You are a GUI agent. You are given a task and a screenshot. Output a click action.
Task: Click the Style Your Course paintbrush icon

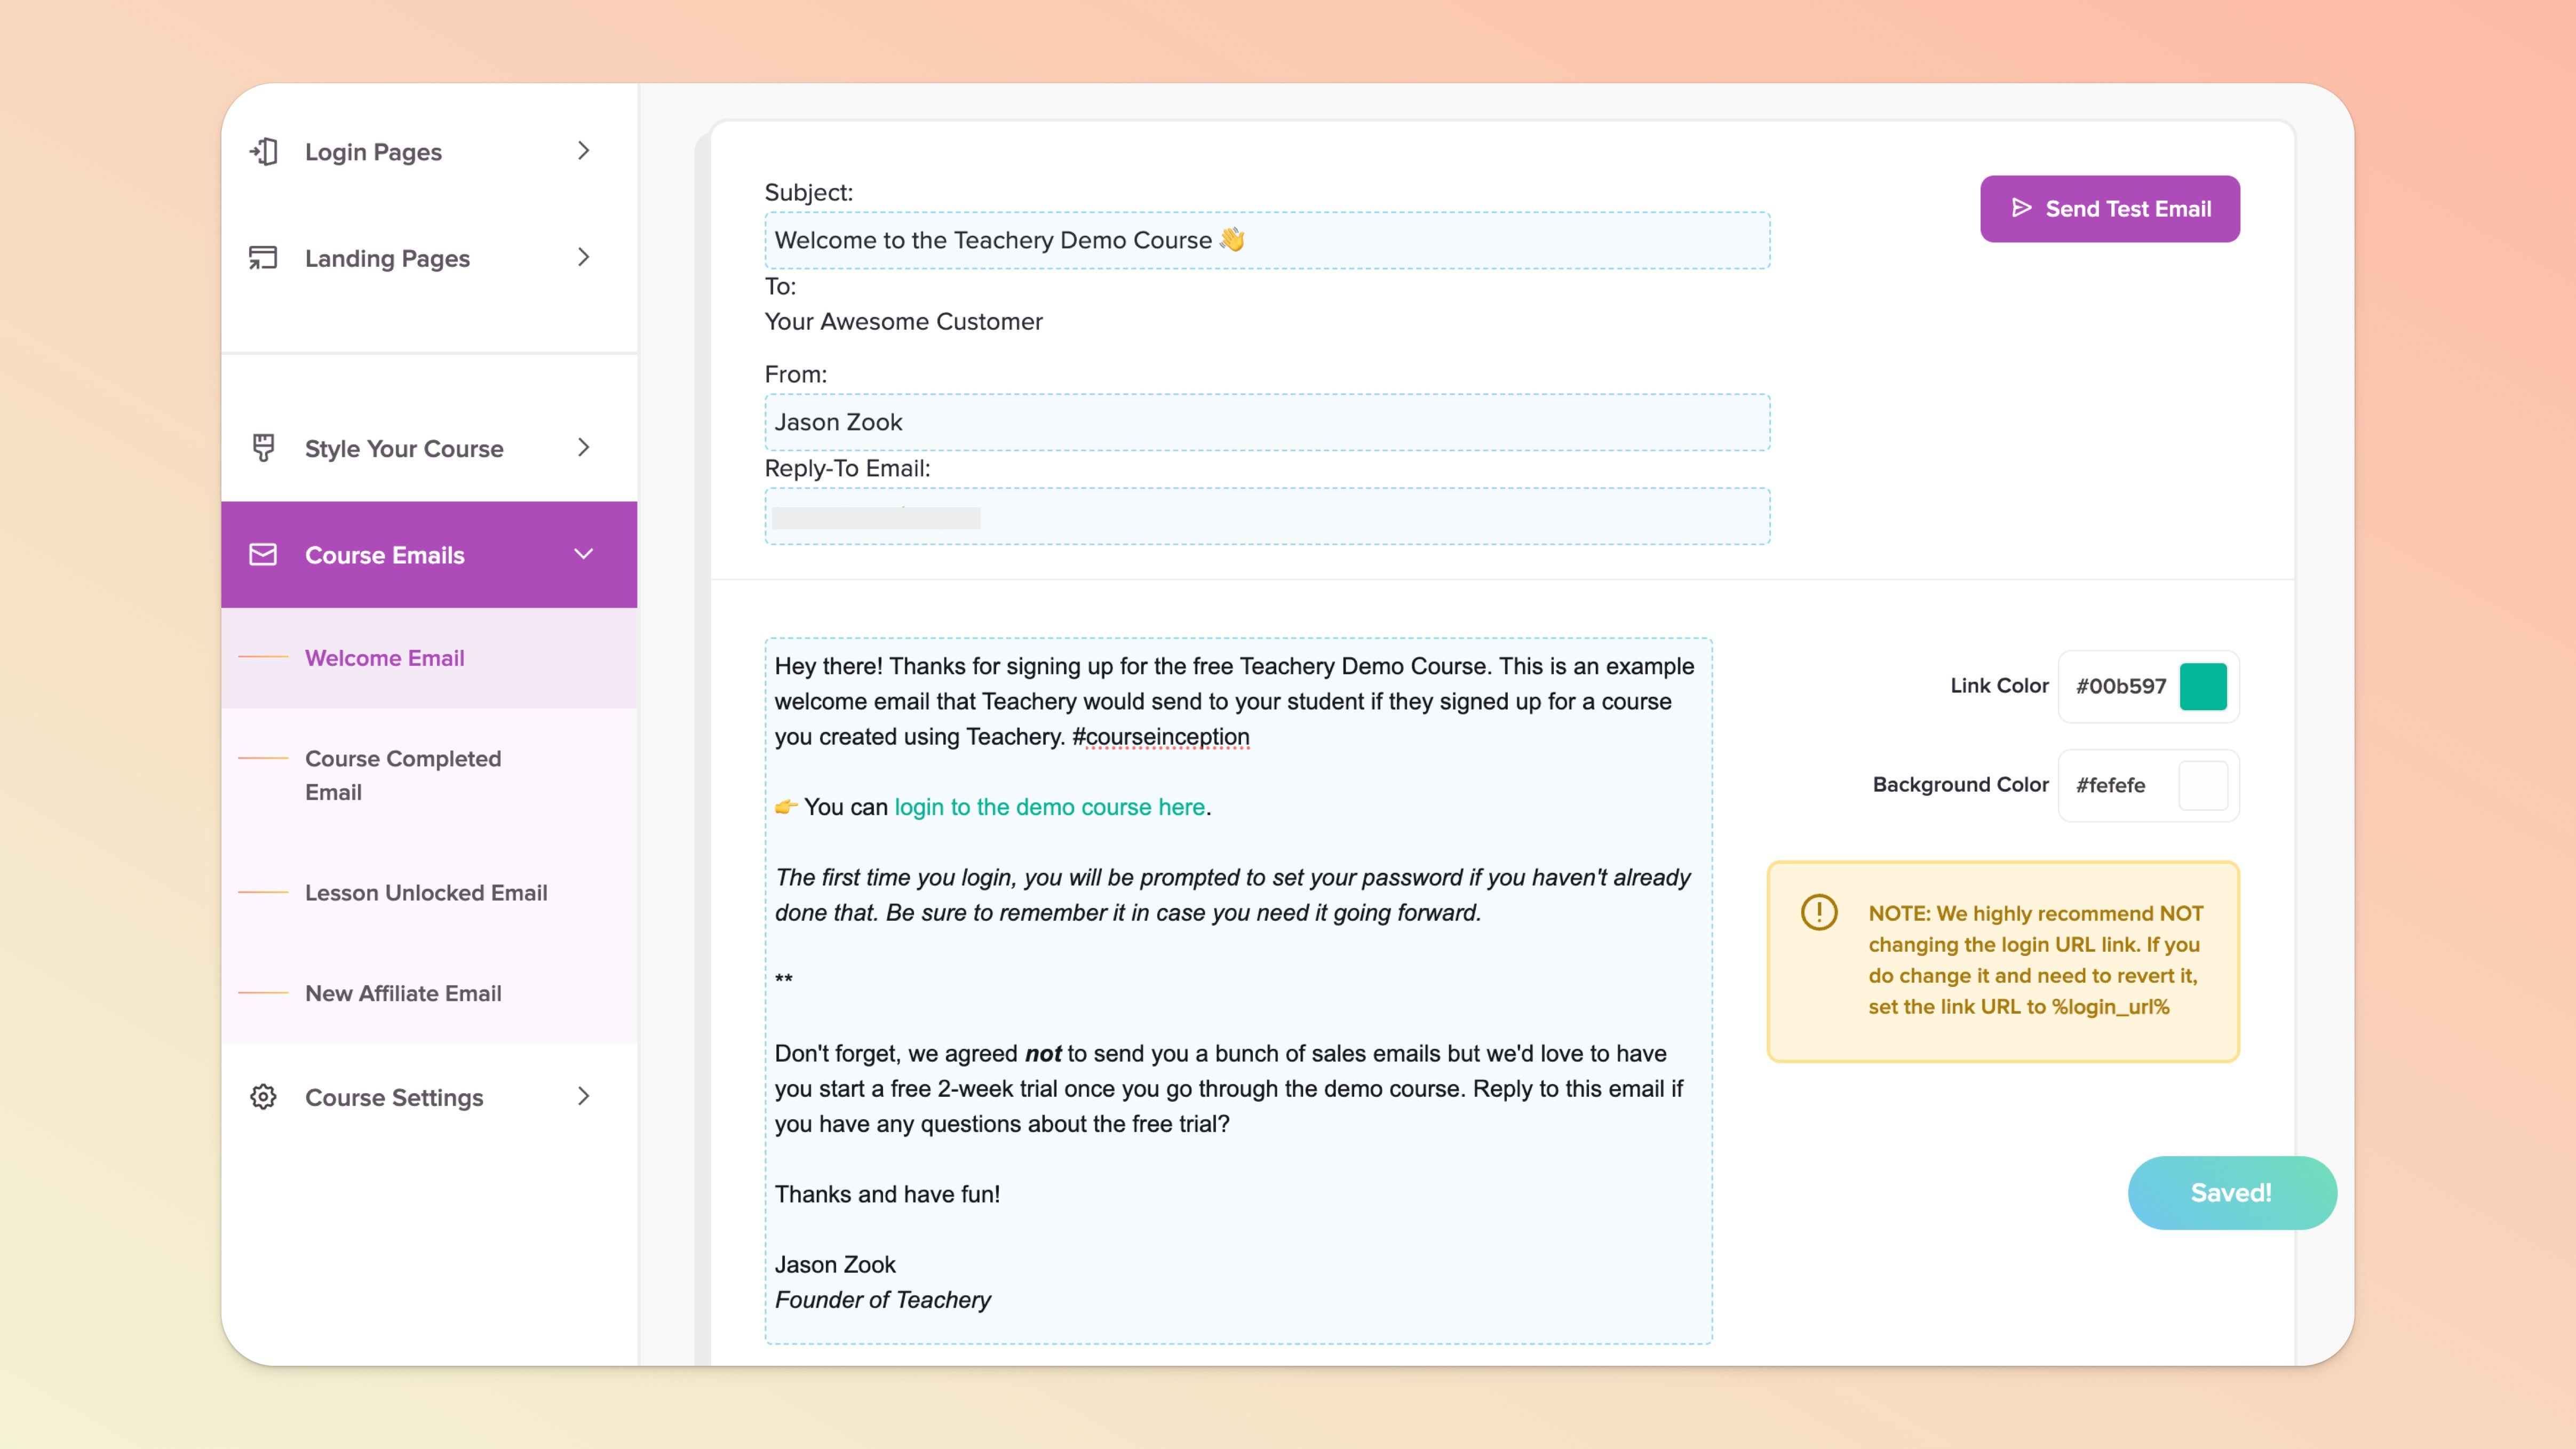[263, 448]
